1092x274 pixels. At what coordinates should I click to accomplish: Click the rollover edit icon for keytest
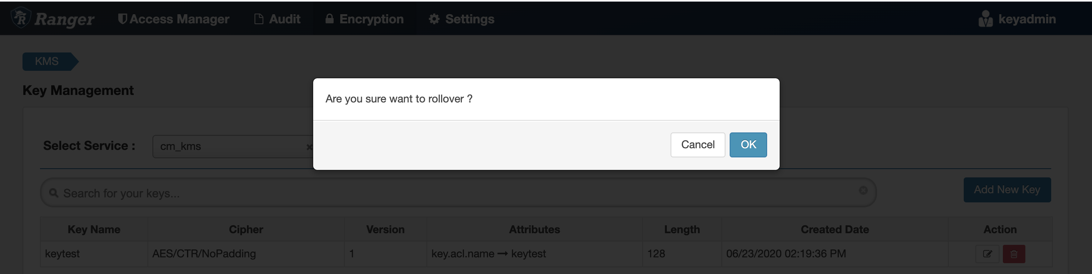point(987,254)
